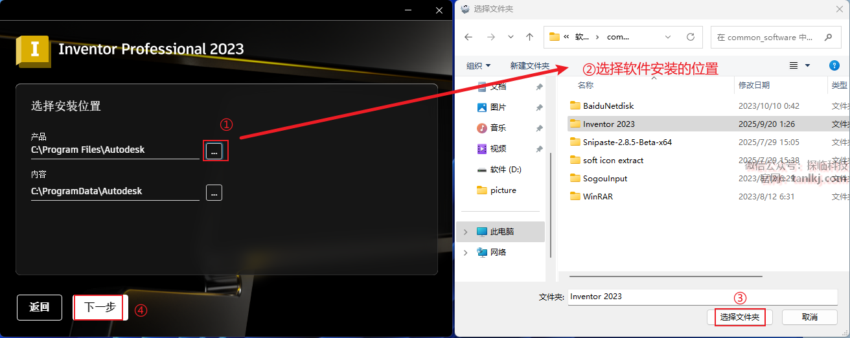
Task: Click the product install path field
Action: click(115, 150)
